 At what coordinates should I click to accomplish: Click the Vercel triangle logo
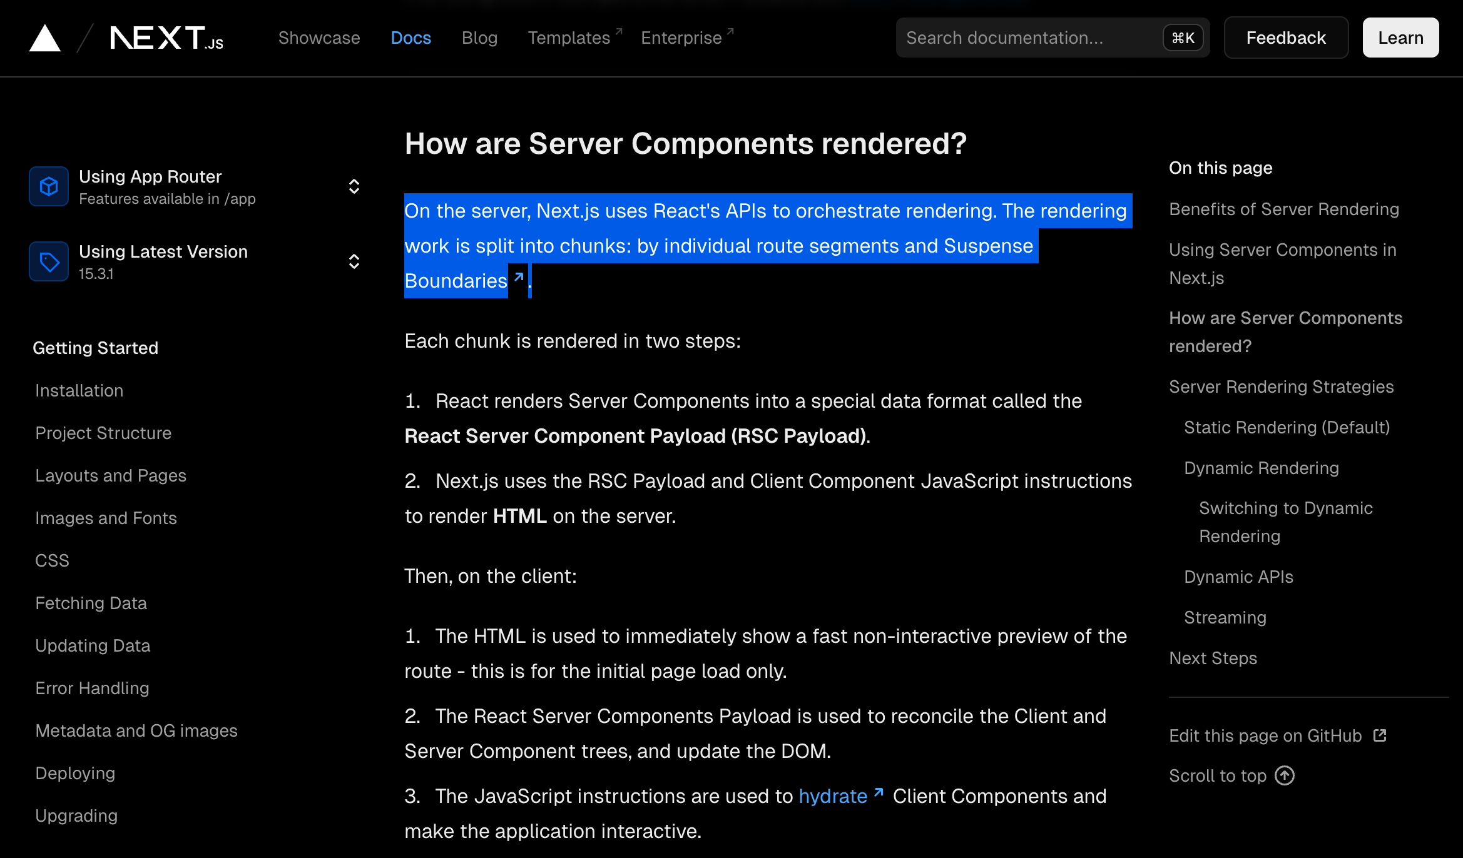(45, 38)
